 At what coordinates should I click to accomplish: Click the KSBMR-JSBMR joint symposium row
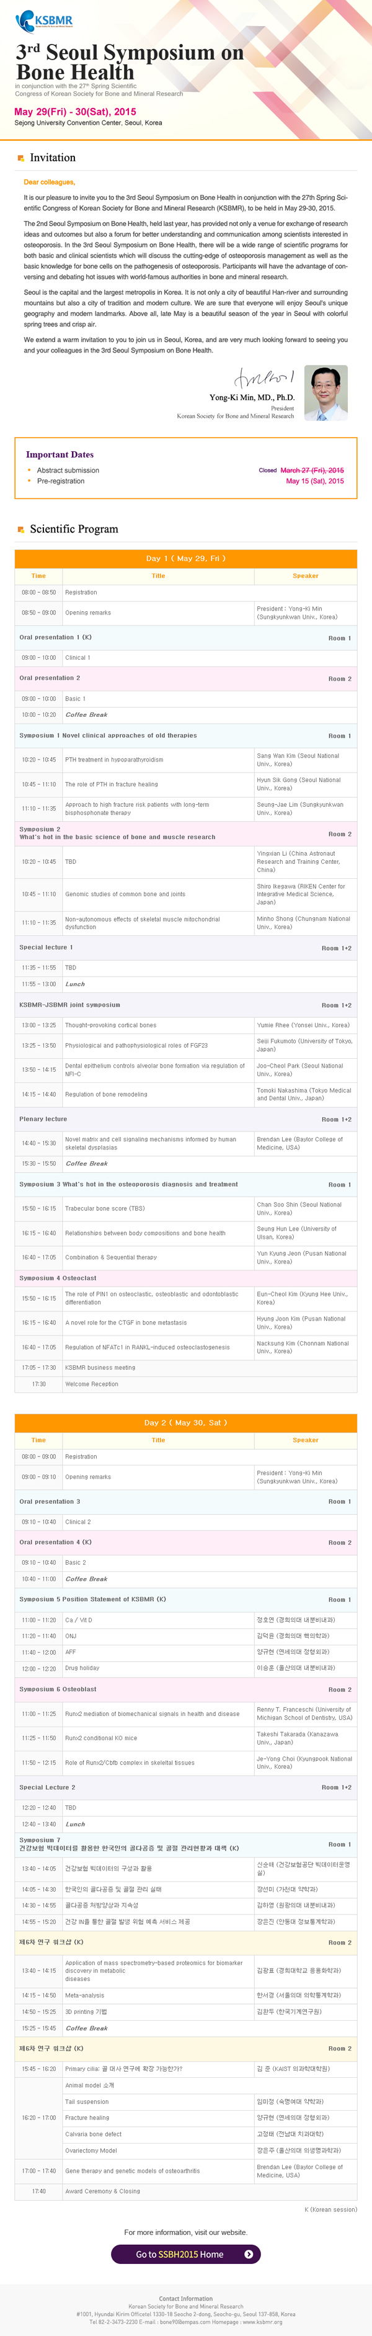click(185, 1005)
